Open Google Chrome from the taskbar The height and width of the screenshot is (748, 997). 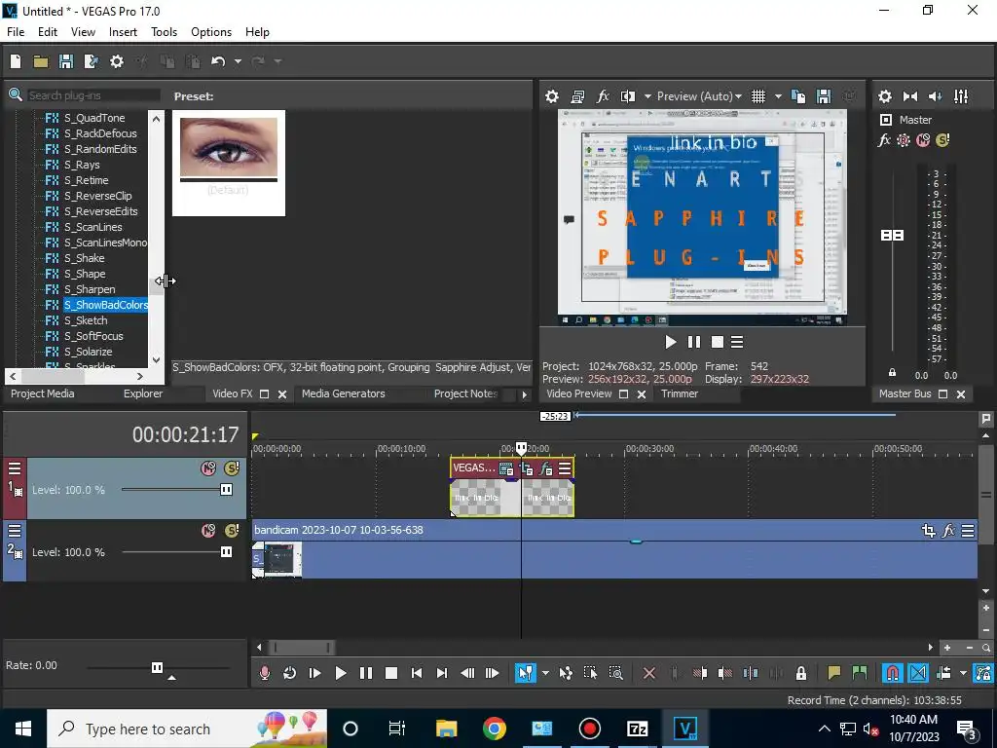[x=494, y=729]
